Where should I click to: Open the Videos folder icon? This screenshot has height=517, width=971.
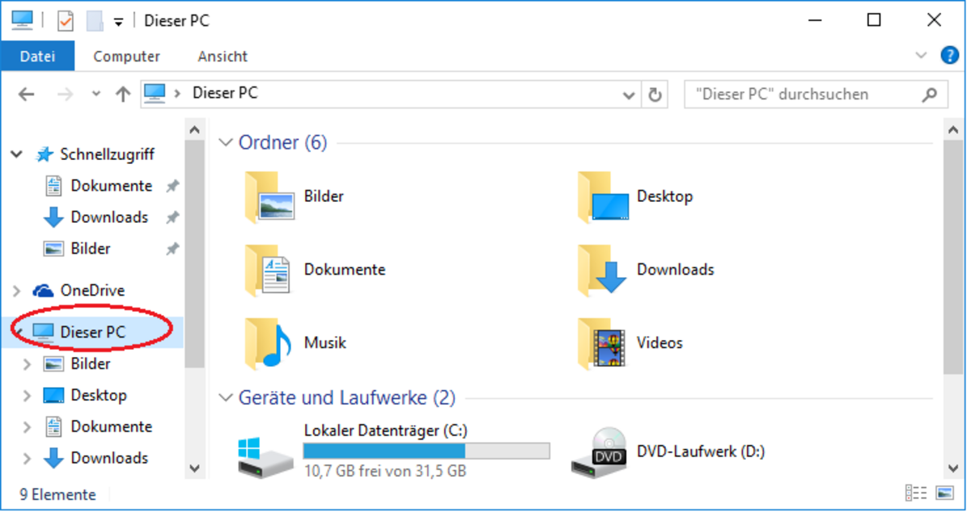pyautogui.click(x=600, y=343)
